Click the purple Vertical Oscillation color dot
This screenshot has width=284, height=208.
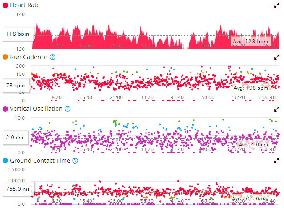5,109
